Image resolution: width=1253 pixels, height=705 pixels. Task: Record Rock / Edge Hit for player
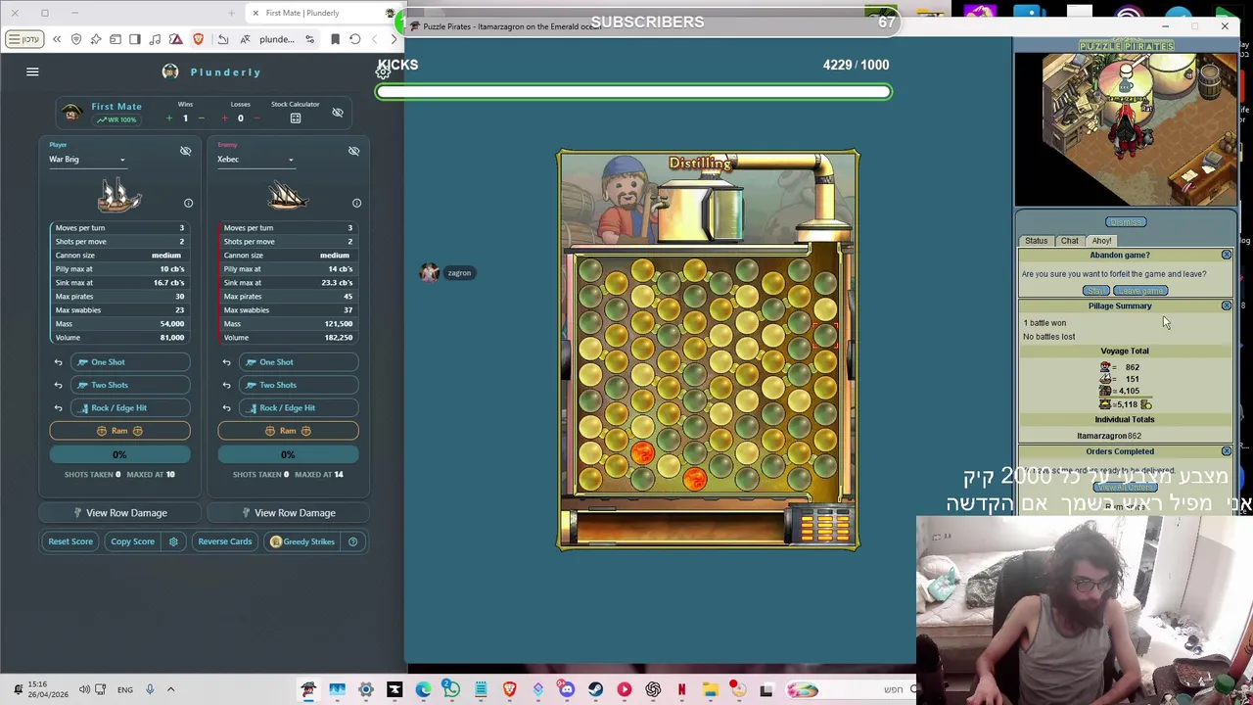click(129, 407)
